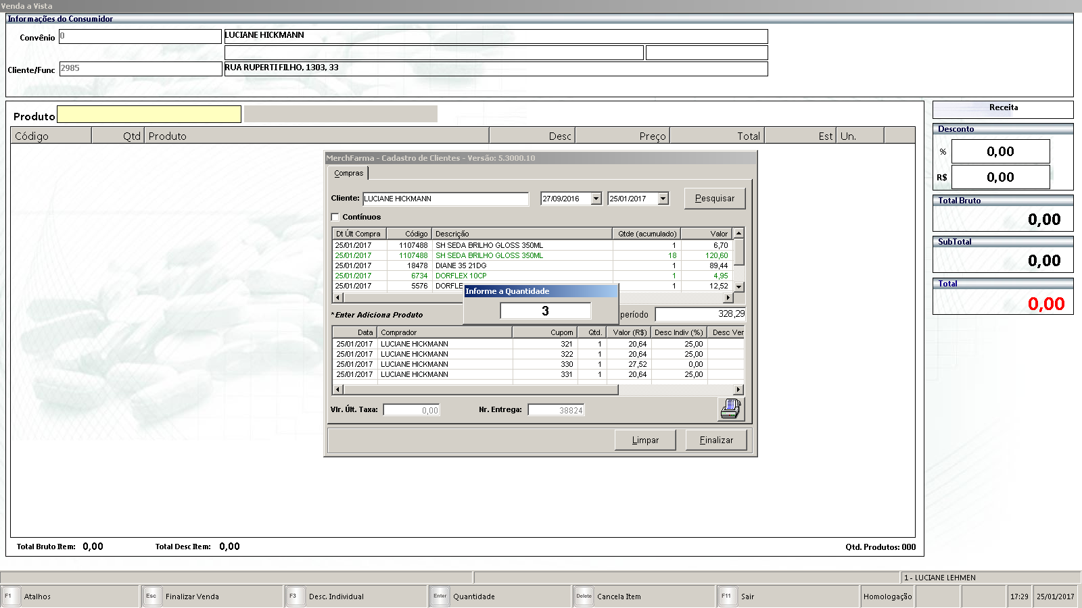Click the Limpar button
The height and width of the screenshot is (608, 1082).
tap(644, 440)
